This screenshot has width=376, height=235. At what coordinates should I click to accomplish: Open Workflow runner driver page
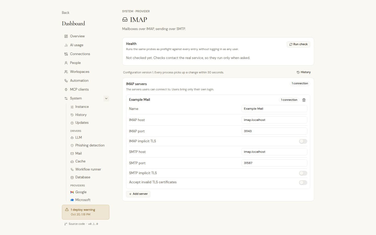click(x=88, y=169)
